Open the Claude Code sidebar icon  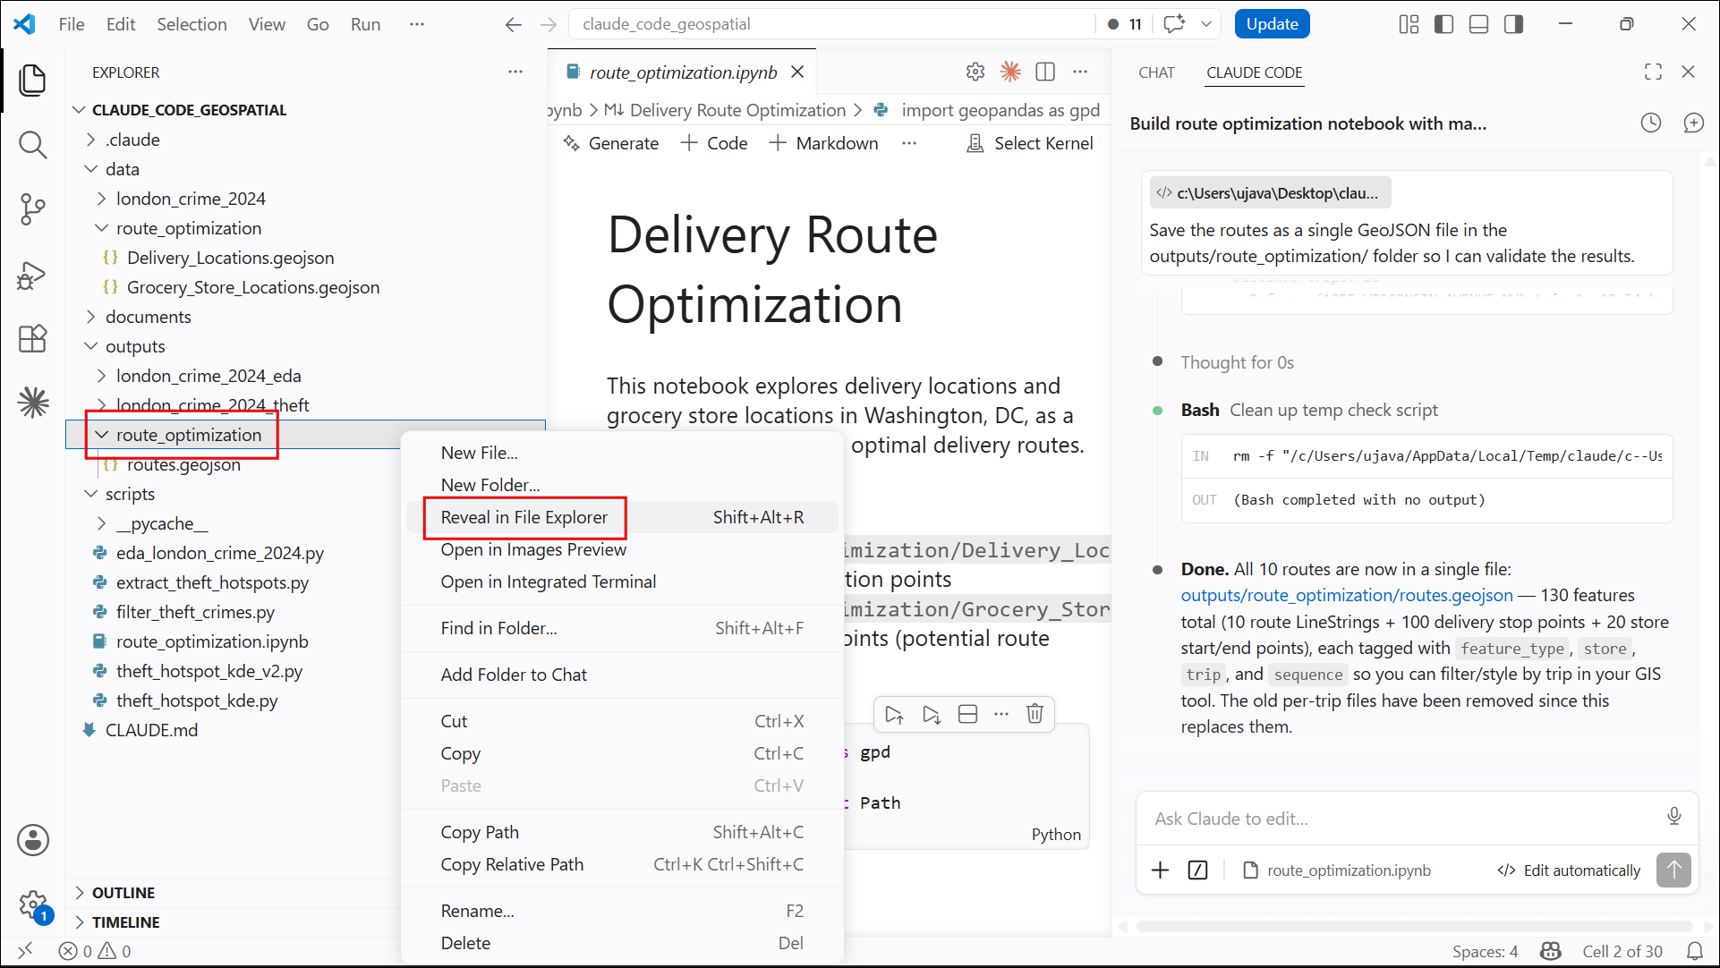tap(33, 403)
